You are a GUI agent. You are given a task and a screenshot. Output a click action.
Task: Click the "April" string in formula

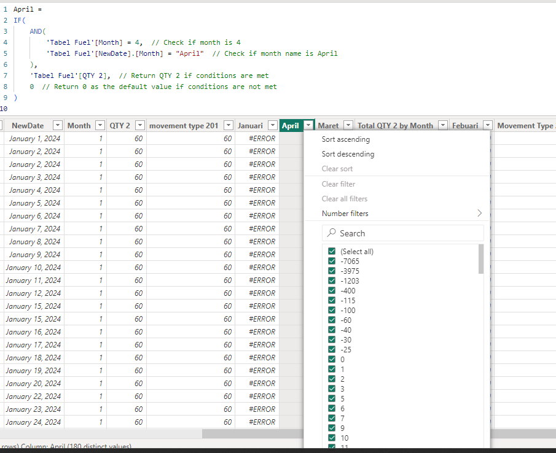pyautogui.click(x=190, y=53)
